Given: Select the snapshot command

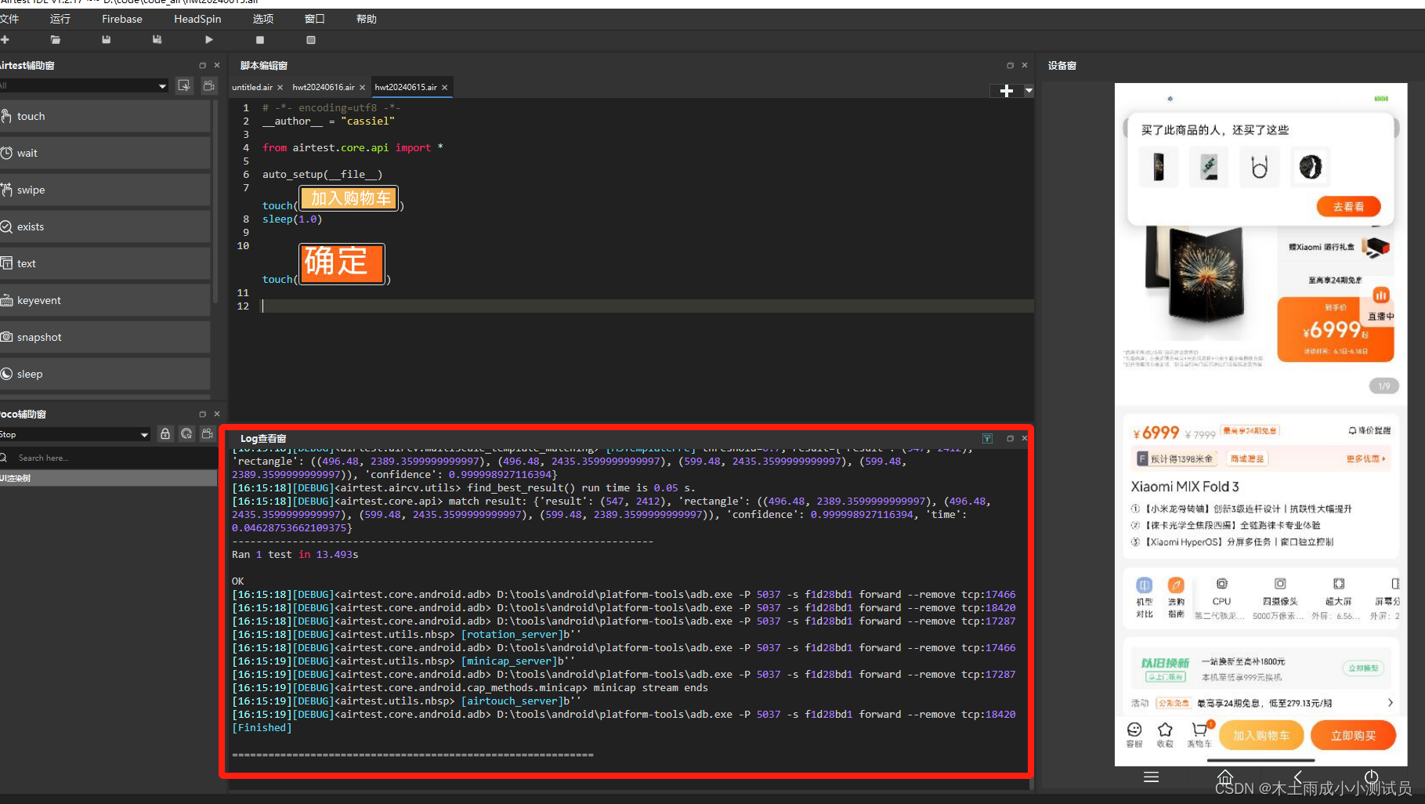Looking at the screenshot, I should [105, 337].
